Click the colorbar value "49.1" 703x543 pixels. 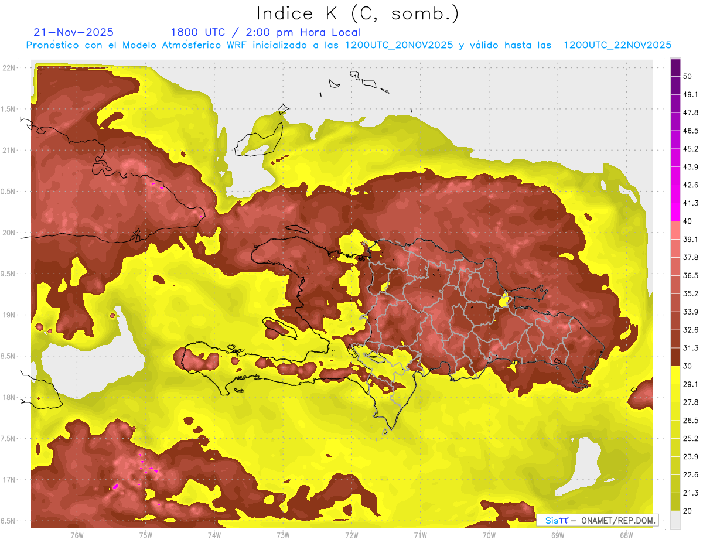pos(691,94)
